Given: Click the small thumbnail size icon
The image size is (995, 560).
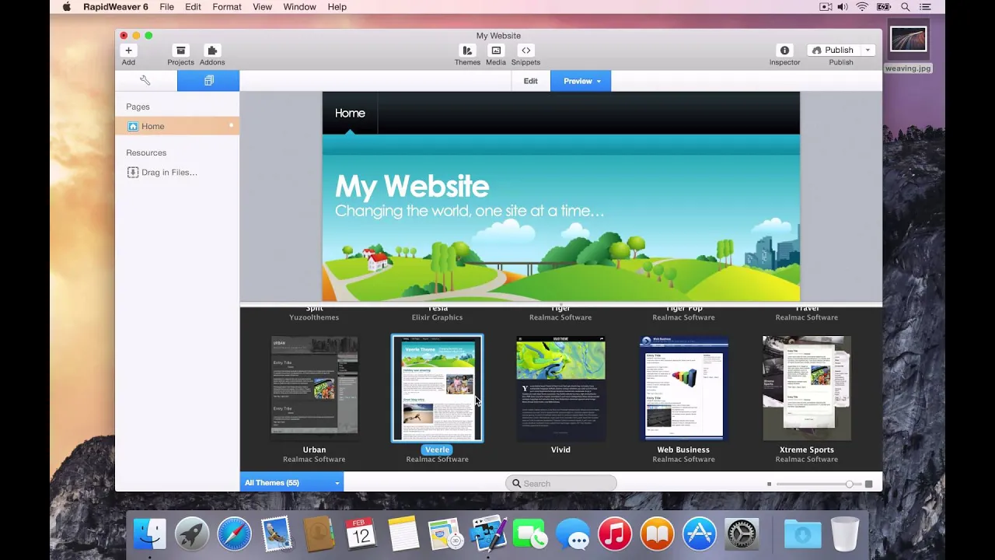Looking at the screenshot, I should tap(769, 485).
